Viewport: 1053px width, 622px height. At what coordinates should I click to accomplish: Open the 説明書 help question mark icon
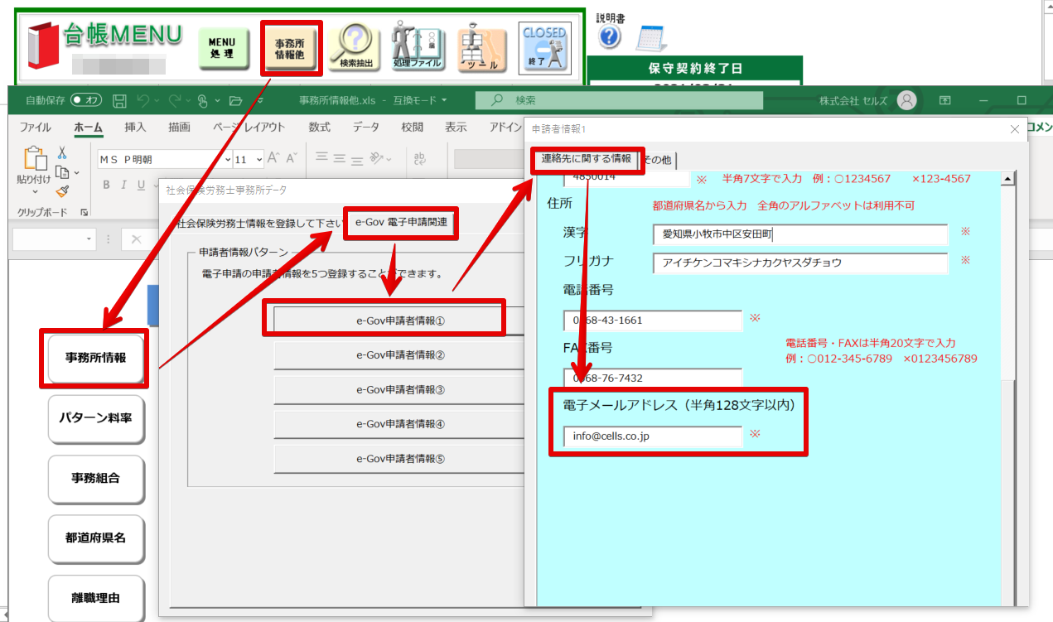click(609, 37)
